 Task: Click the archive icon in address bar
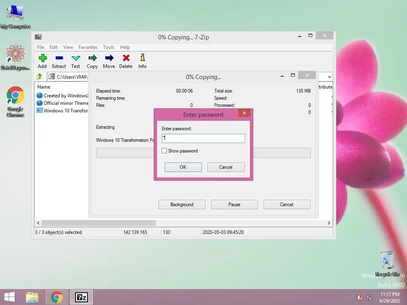(x=52, y=76)
